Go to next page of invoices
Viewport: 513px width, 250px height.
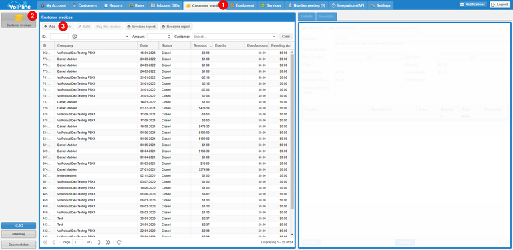(x=99, y=242)
